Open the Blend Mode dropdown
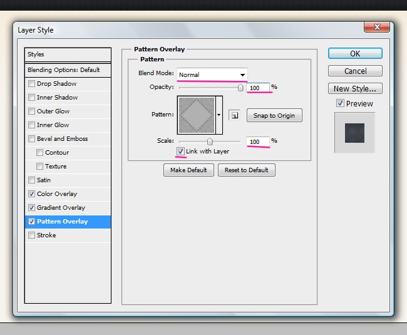 (212, 75)
